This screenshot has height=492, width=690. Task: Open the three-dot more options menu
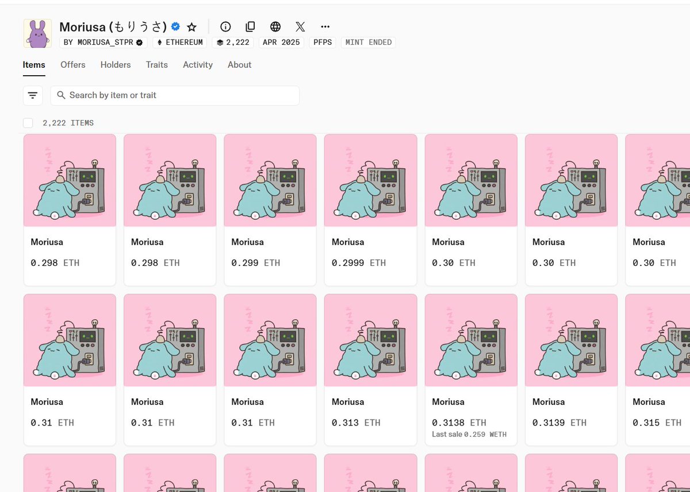tap(325, 26)
